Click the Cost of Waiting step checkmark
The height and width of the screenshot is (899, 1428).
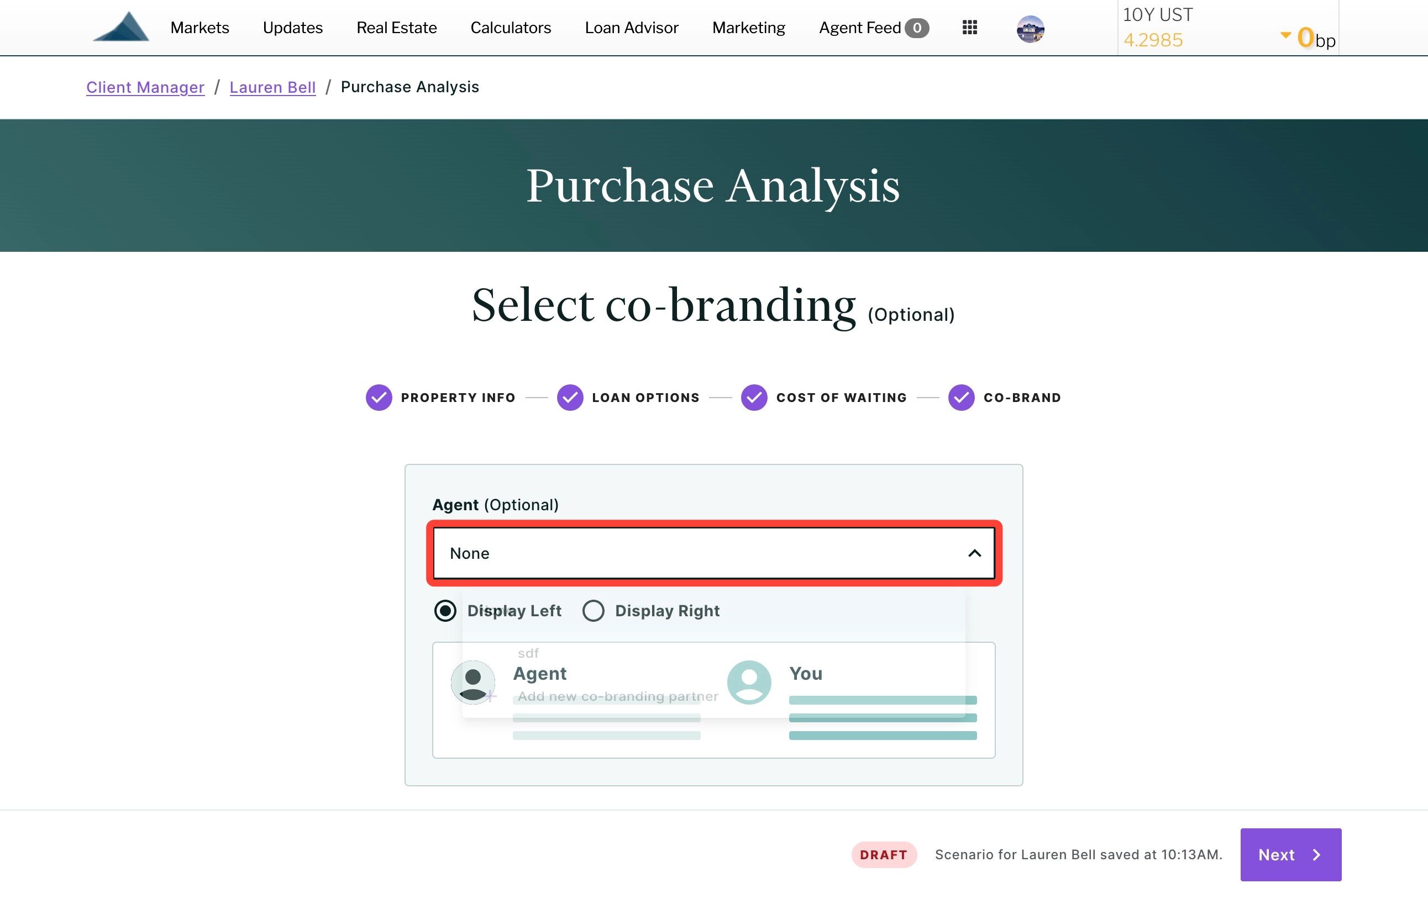tap(754, 398)
